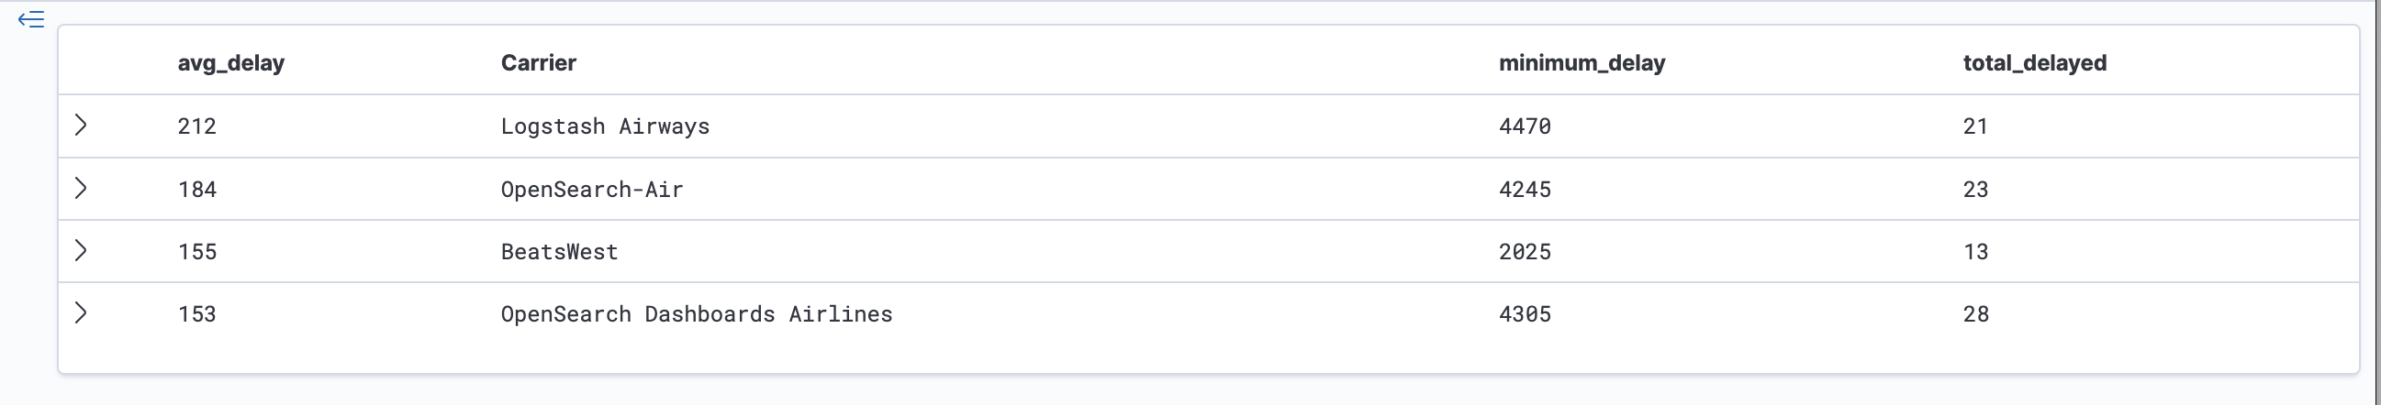Select the OpenSearch Dashboards Airlines cell
Screen dimensions: 2381x405
tap(696, 314)
